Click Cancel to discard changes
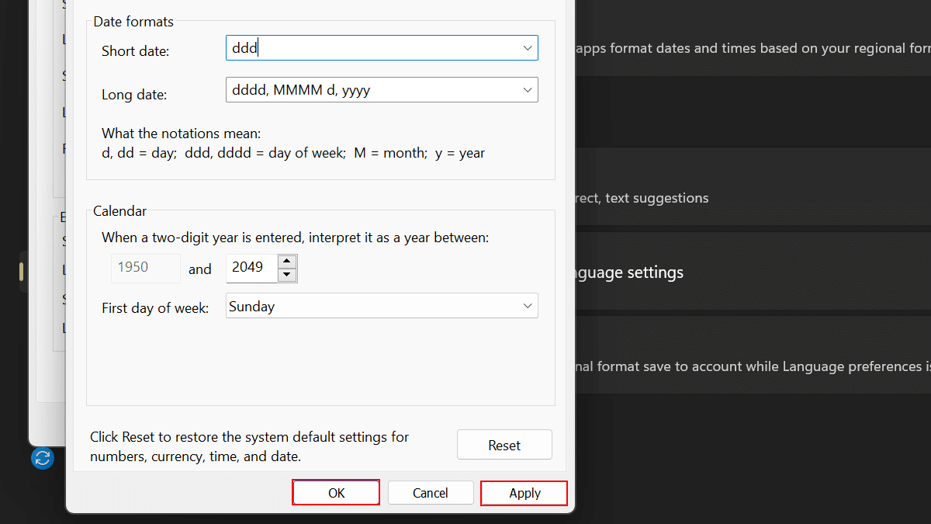The width and height of the screenshot is (931, 524). (431, 493)
